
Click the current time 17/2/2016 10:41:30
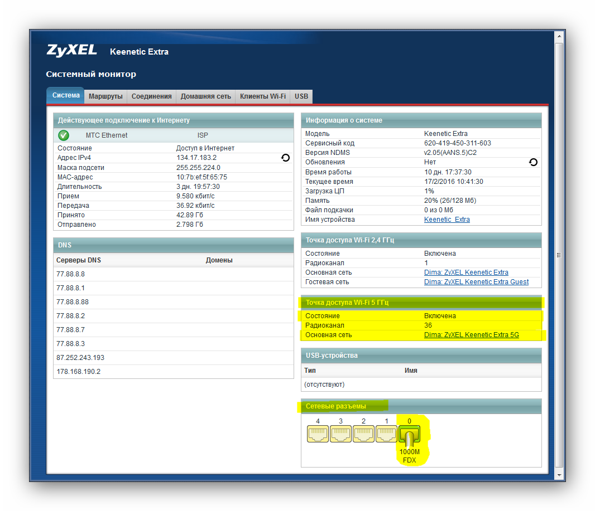pyautogui.click(x=454, y=182)
